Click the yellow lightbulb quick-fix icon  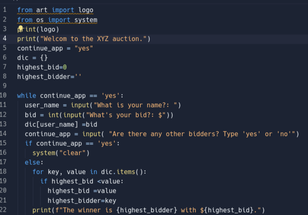pos(21,28)
